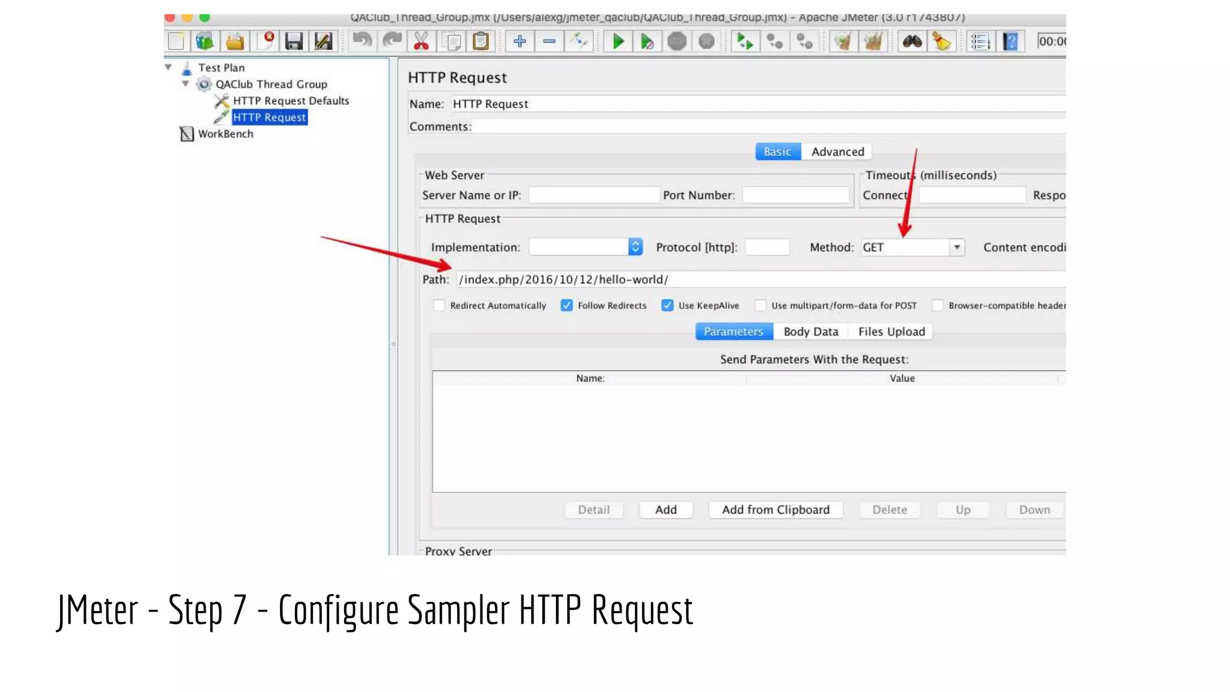Click the Name input field

point(758,104)
